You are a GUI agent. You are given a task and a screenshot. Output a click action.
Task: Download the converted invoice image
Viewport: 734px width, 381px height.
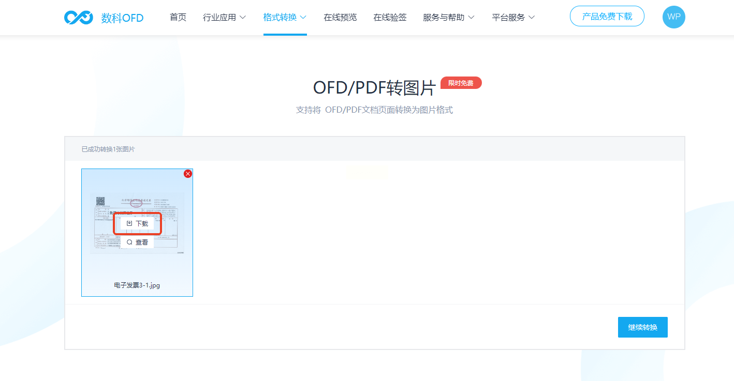[137, 223]
